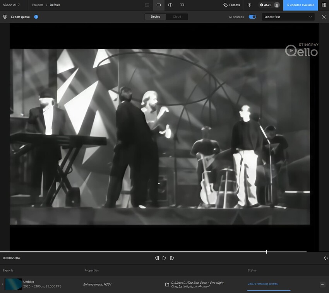Click the 00:00:29:04 timecode
The width and height of the screenshot is (329, 293).
tap(11, 258)
